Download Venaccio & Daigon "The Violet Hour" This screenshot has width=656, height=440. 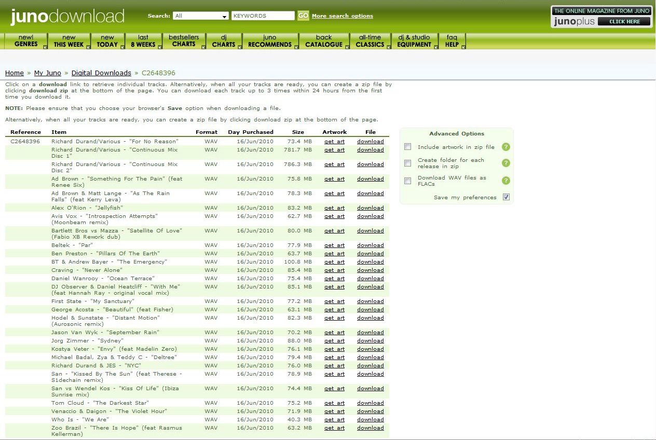pos(371,411)
